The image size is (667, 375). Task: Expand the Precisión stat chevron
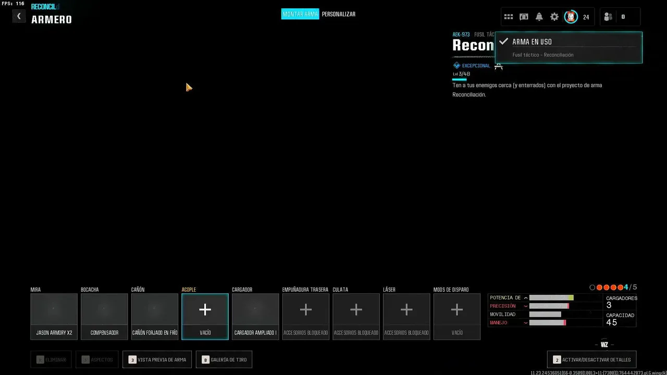(x=525, y=306)
